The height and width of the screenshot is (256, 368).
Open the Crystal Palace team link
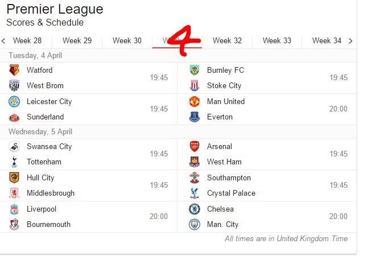[x=231, y=193]
